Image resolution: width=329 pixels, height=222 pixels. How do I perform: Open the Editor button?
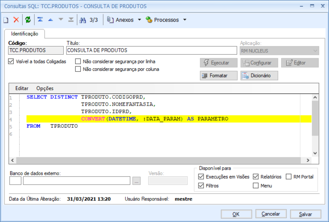300,63
